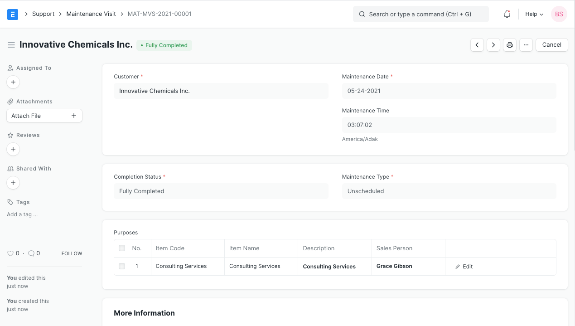Focus the search or command bar
The image size is (575, 326).
(420, 14)
